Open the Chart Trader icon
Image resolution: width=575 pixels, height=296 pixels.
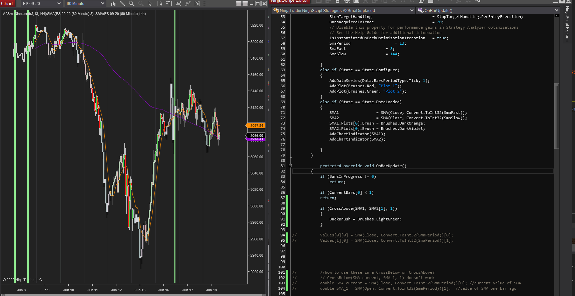169,4
